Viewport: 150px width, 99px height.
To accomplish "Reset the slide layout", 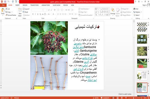I will pos(25,12).
